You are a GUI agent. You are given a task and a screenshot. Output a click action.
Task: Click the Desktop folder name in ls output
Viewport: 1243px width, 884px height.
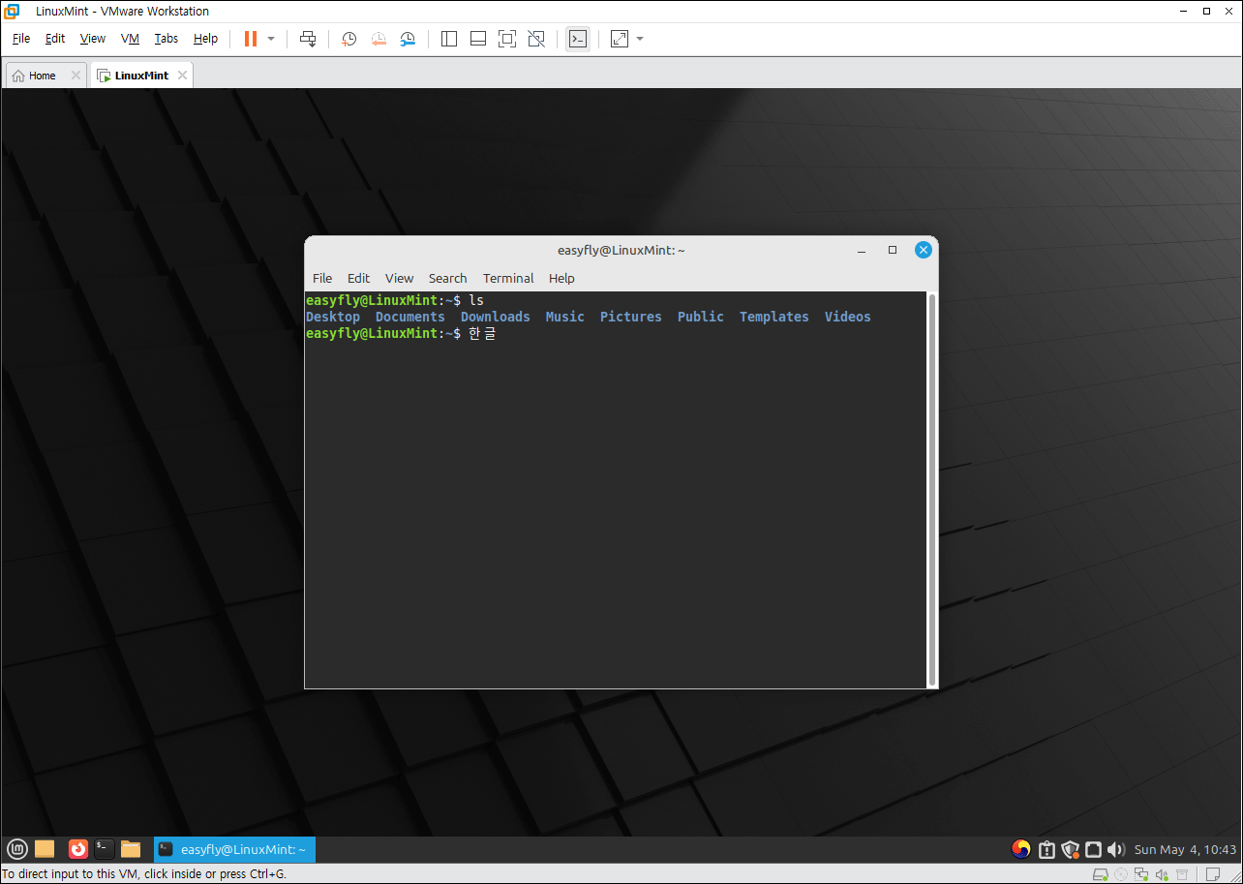coord(333,317)
